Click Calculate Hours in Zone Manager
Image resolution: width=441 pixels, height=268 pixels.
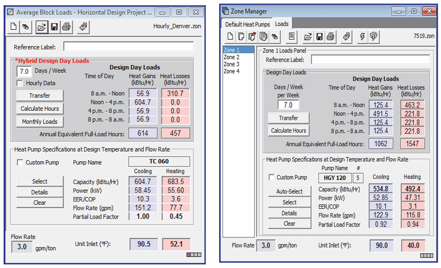289,130
